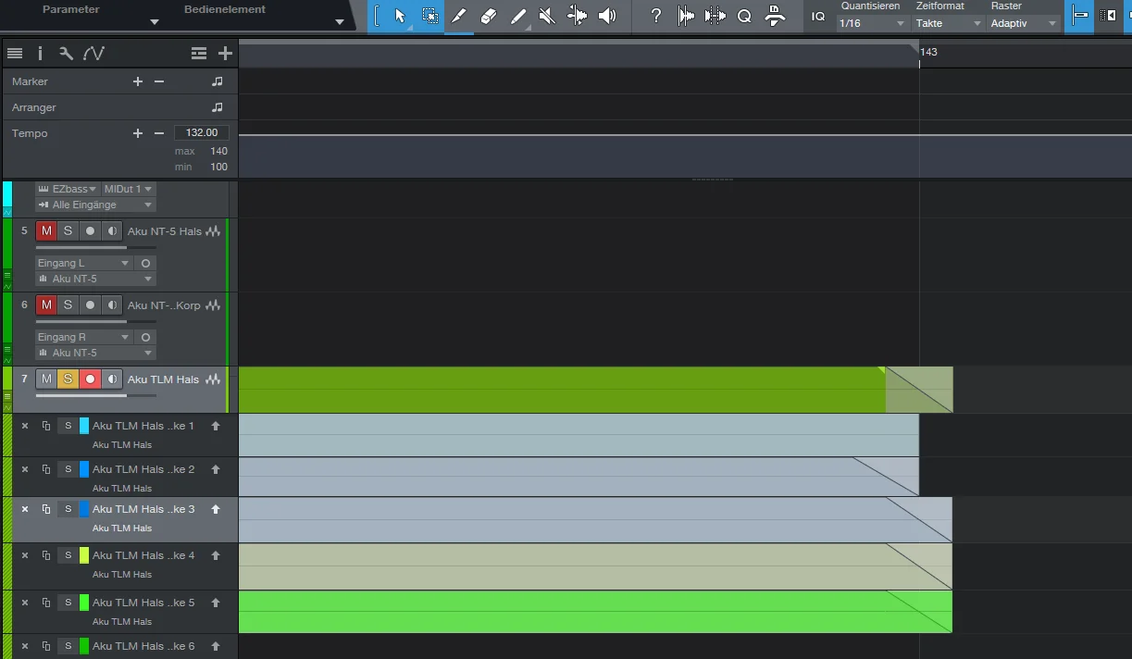Remove layer ..ke 5 with the X
This screenshot has width=1132, height=659.
25,603
